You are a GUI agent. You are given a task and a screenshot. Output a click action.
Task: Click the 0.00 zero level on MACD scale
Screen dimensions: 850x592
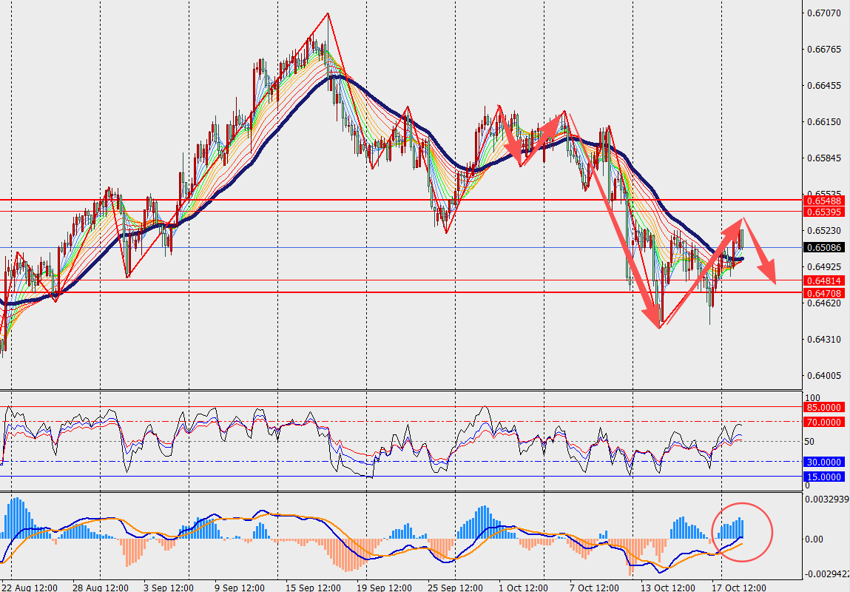pyautogui.click(x=814, y=539)
